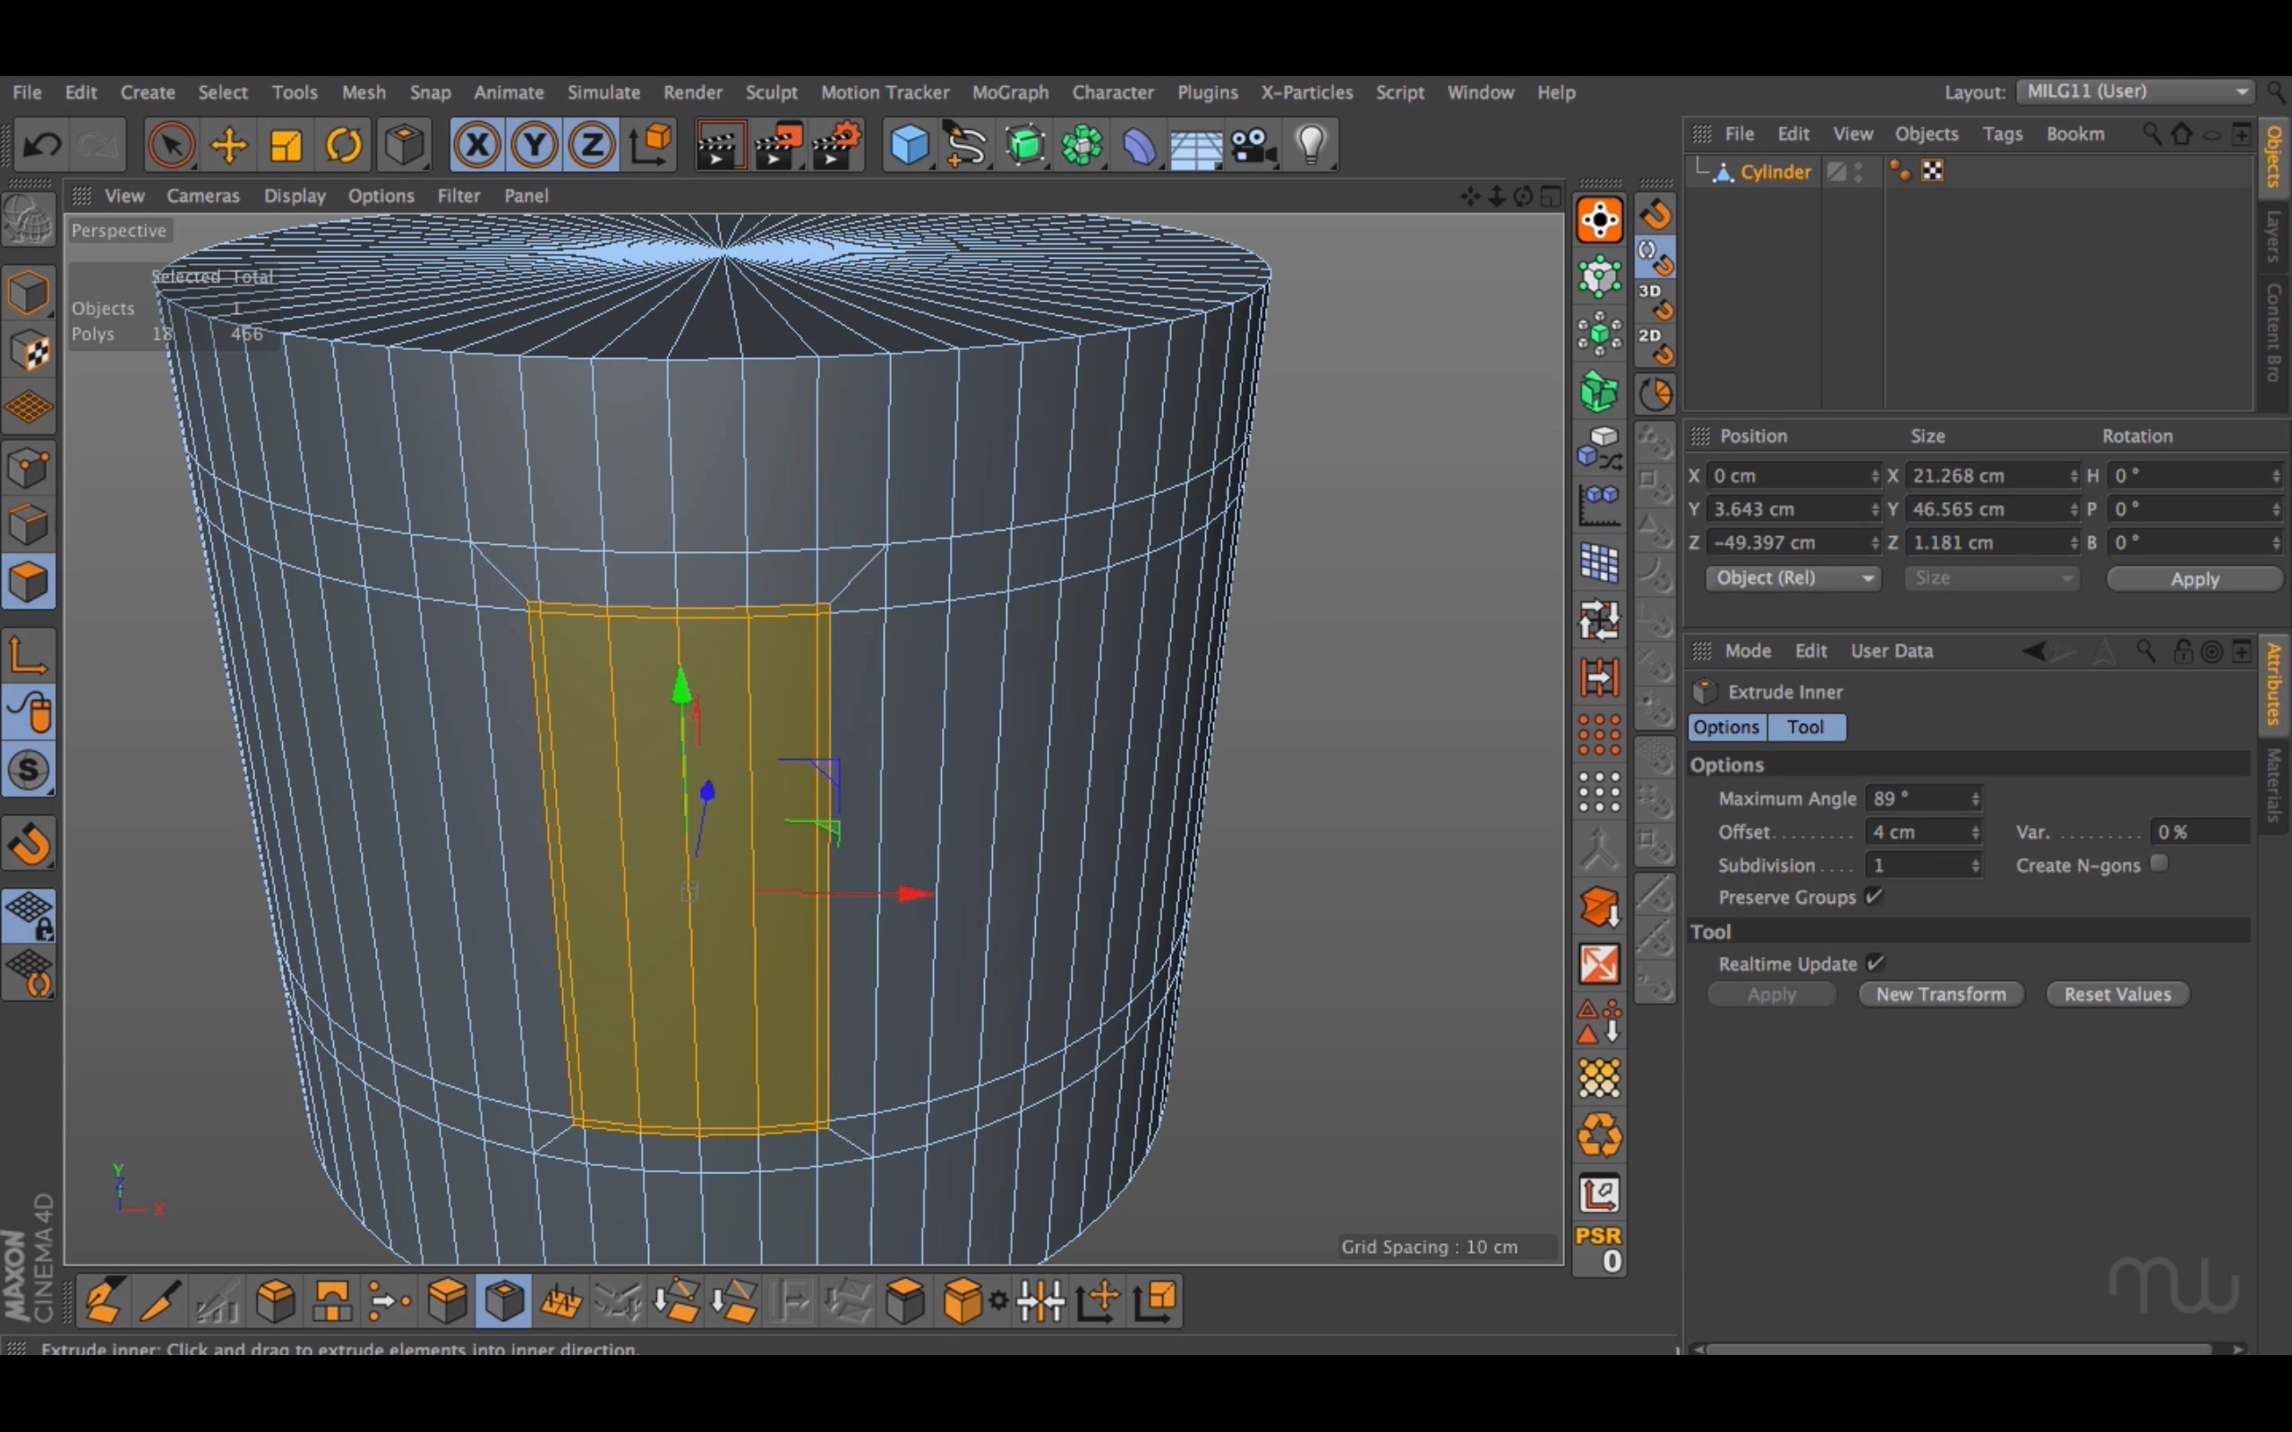Toggle Enable Snap icon
This screenshot has height=1432, width=2292.
29,843
